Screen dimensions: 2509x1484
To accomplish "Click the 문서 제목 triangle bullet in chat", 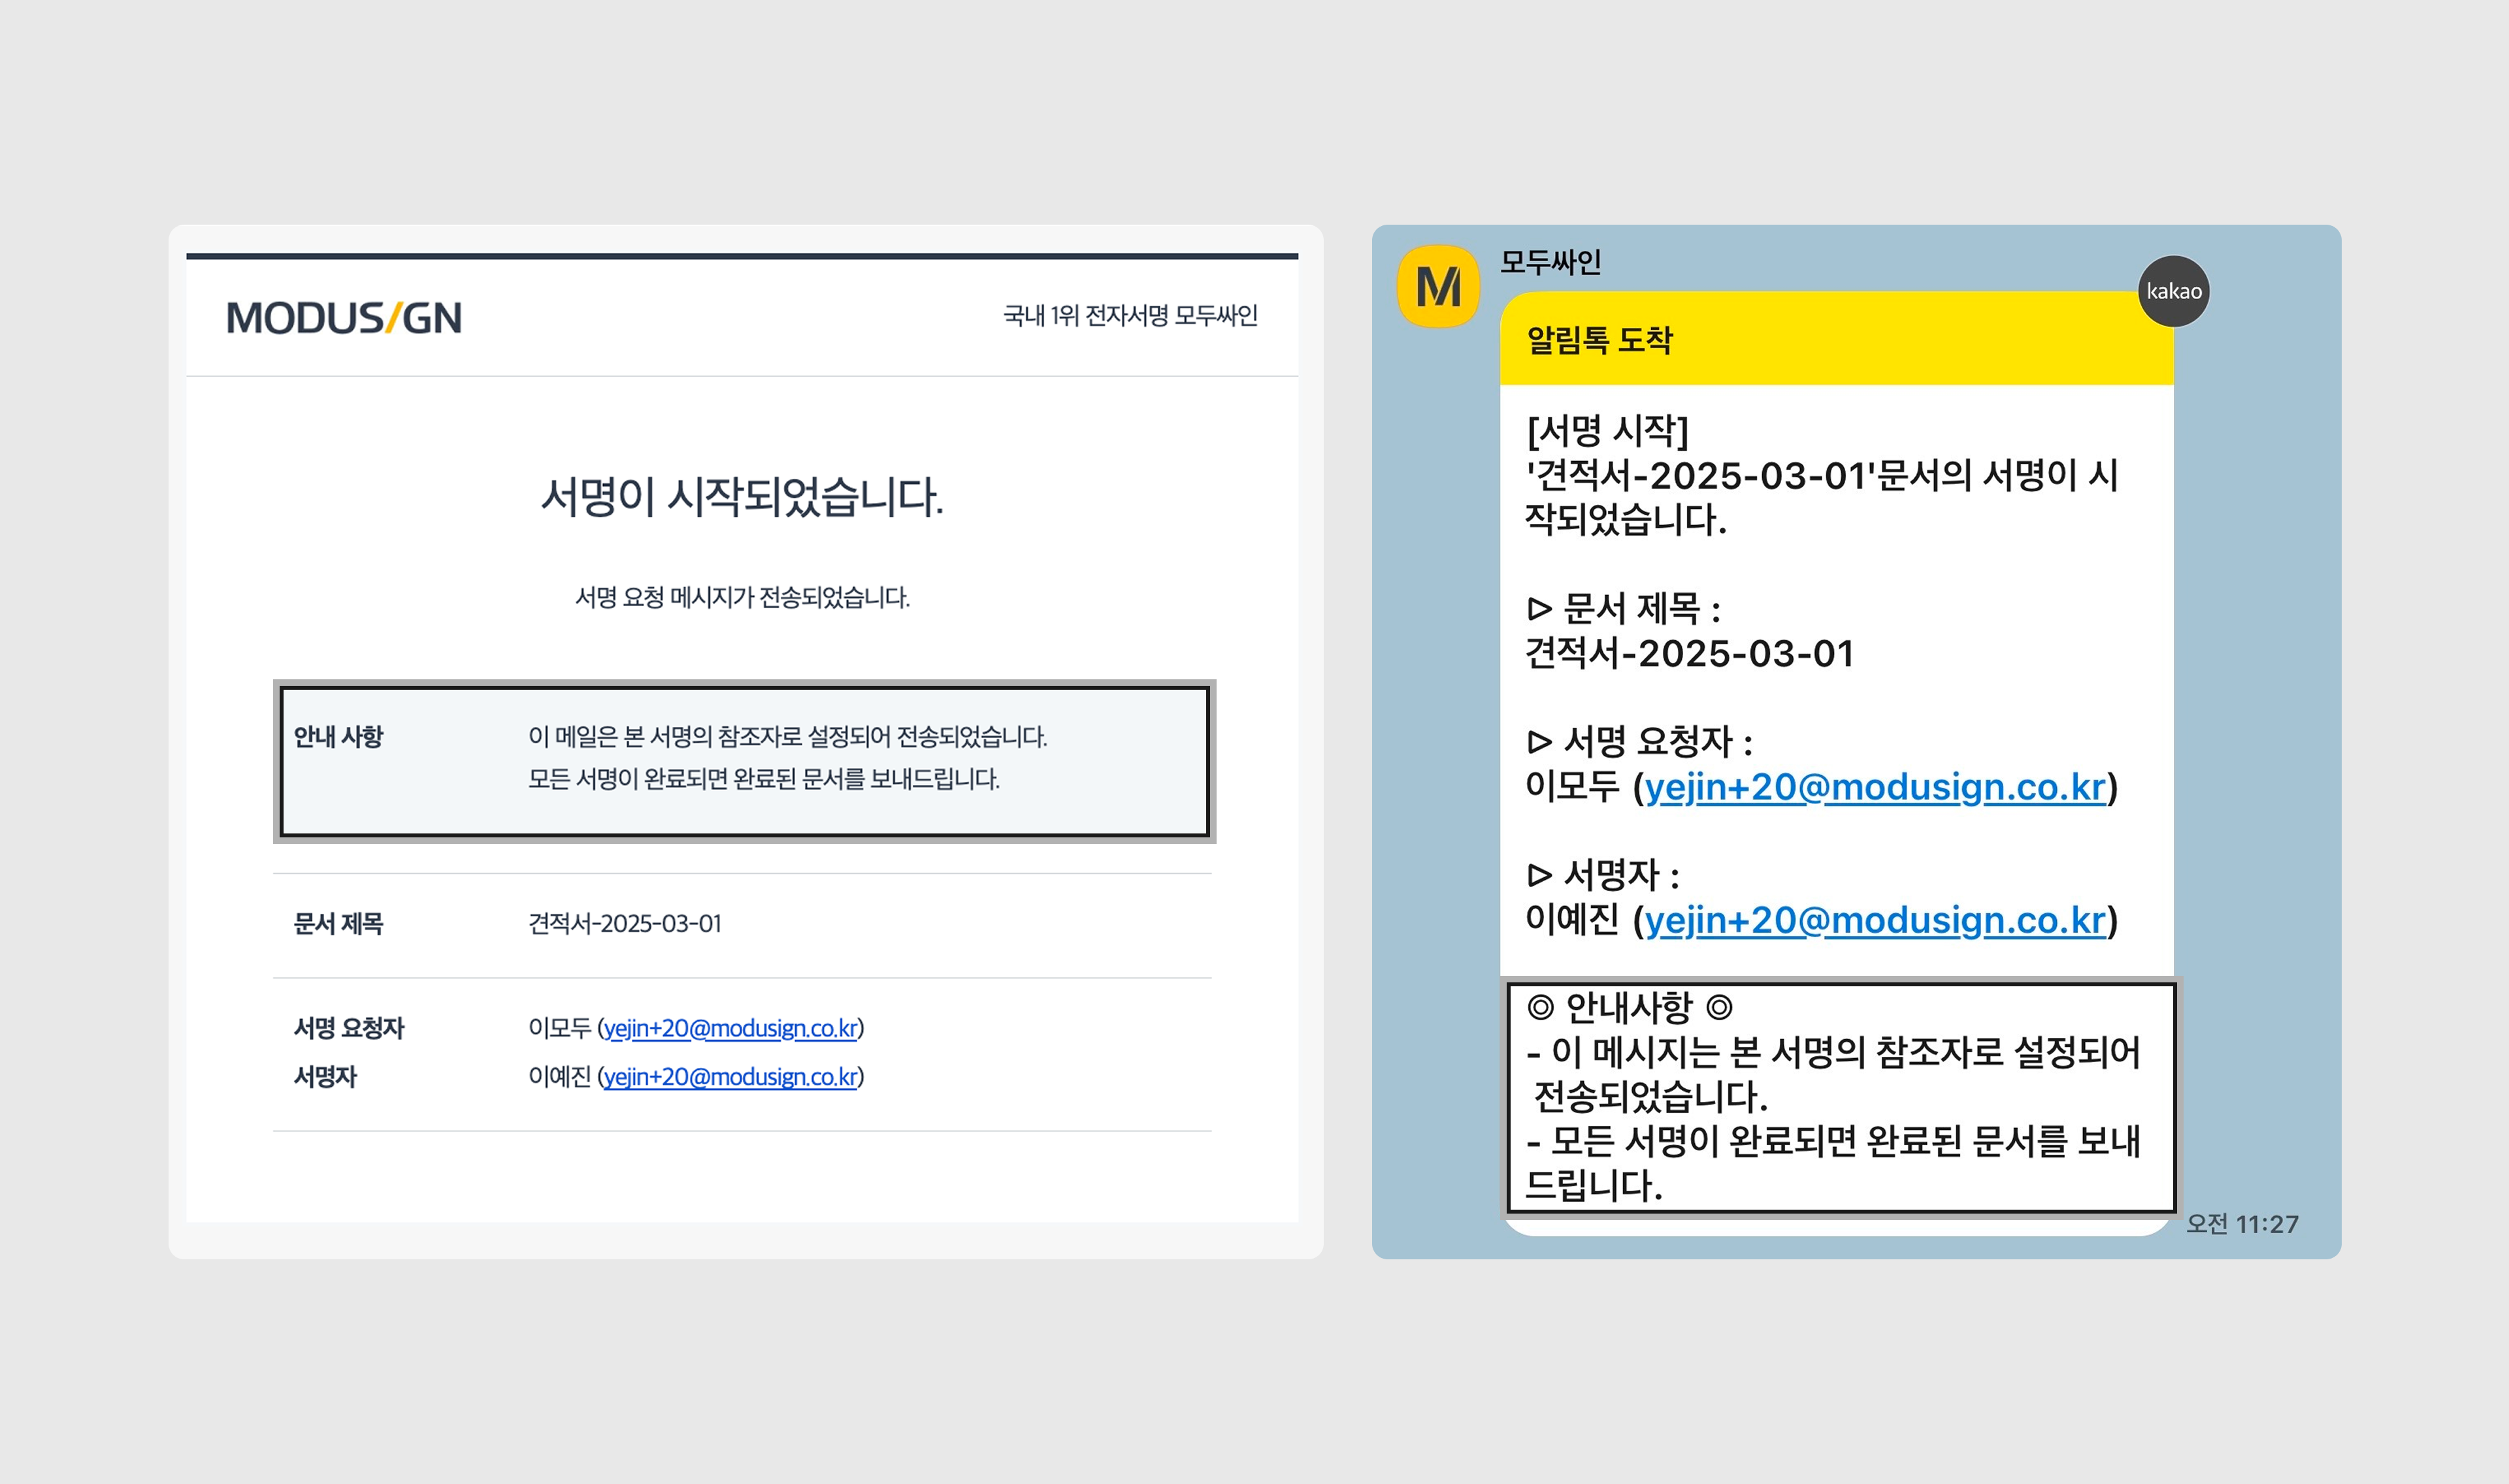I will click(x=1539, y=609).
